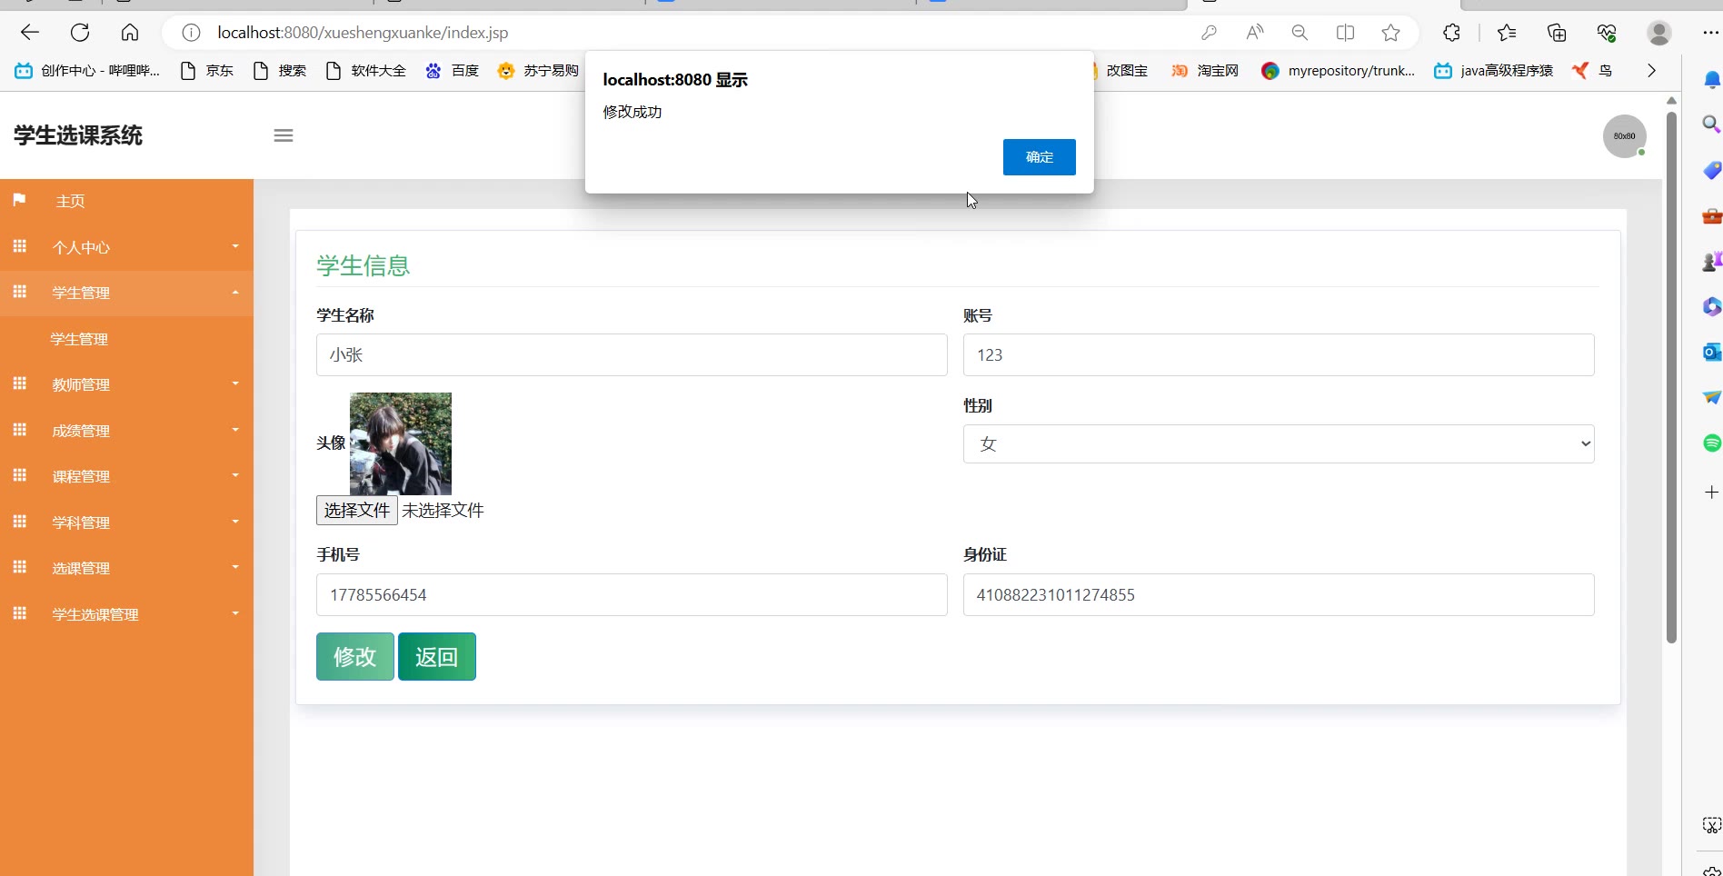Open the 搜索 bookmark

pos(280,70)
